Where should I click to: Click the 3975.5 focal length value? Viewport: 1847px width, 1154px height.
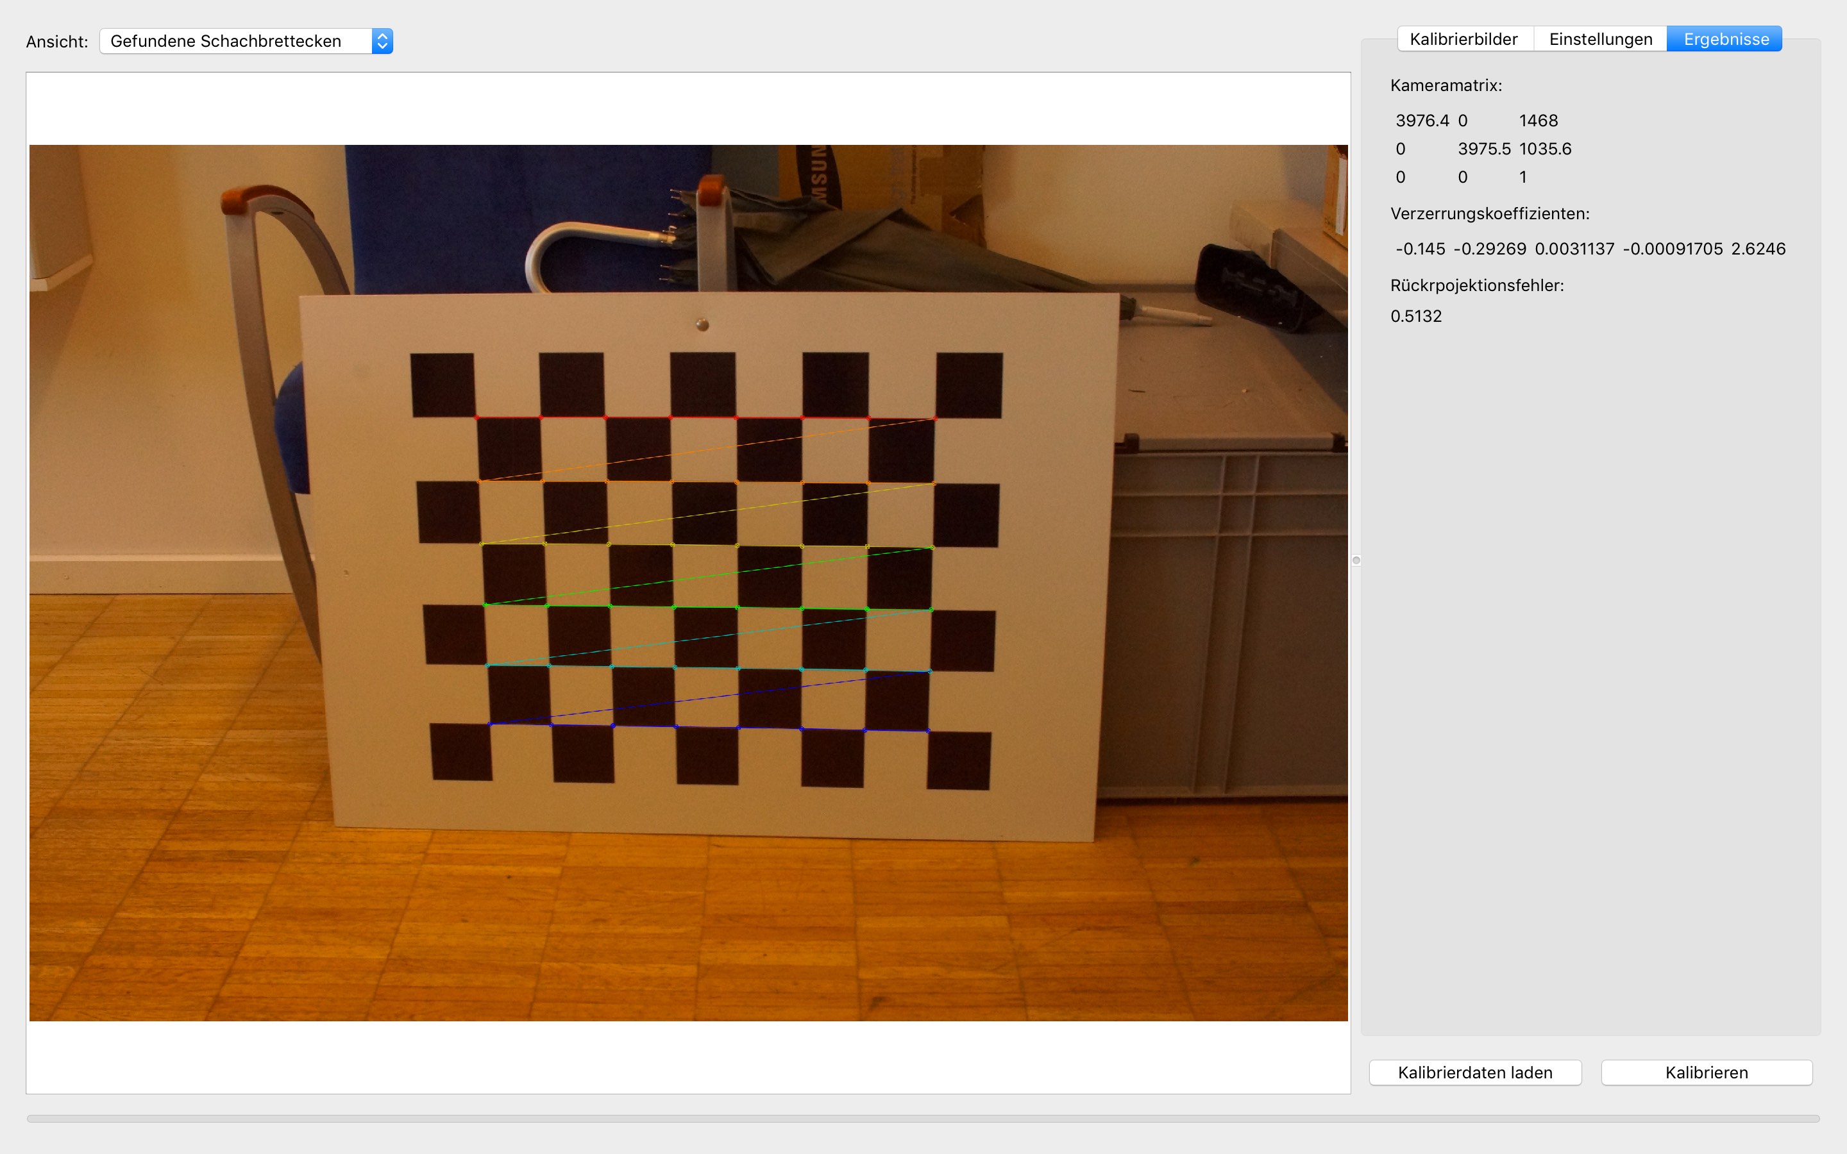(1484, 149)
